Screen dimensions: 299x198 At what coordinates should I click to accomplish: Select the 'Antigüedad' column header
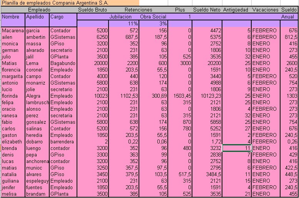coord(236,10)
